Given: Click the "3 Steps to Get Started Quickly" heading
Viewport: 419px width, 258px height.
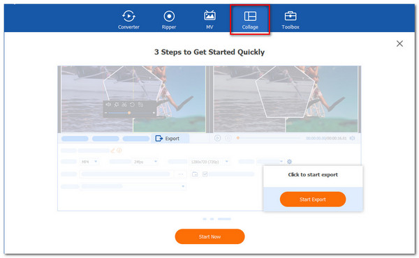Looking at the screenshot, I should (x=209, y=52).
